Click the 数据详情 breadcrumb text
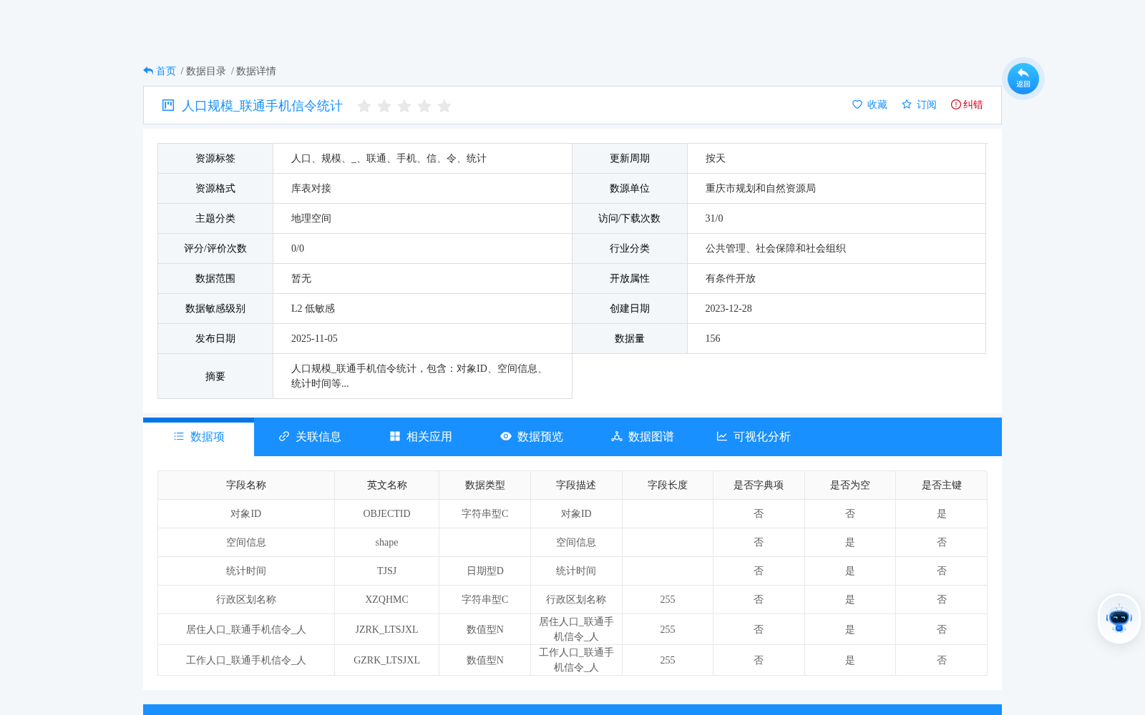This screenshot has width=1145, height=715. tap(256, 71)
